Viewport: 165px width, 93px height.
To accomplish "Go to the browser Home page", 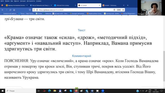I will click(x=14, y=10).
